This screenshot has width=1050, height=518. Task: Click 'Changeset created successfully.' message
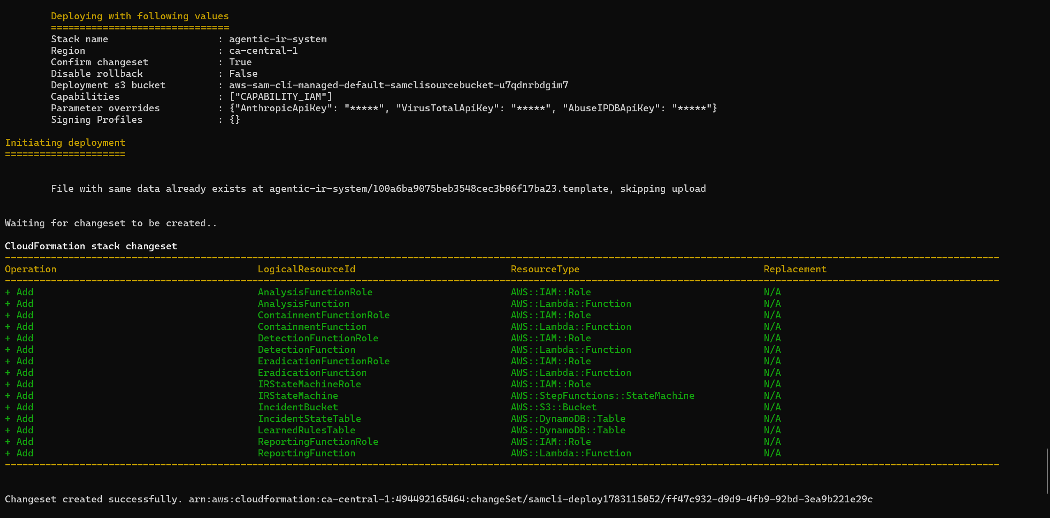coord(93,499)
